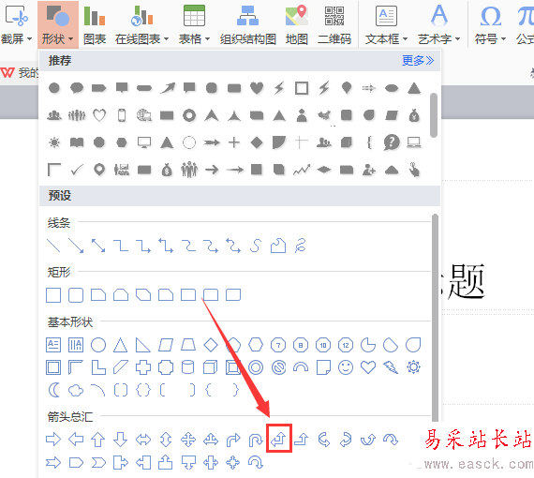Select the U-turn arrow shape

tap(256, 440)
